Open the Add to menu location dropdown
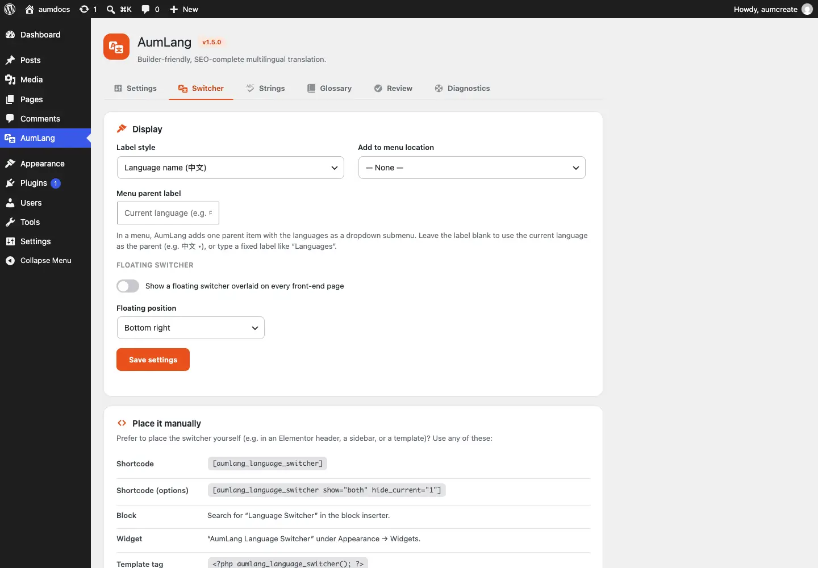This screenshot has height=568, width=818. pos(471,168)
